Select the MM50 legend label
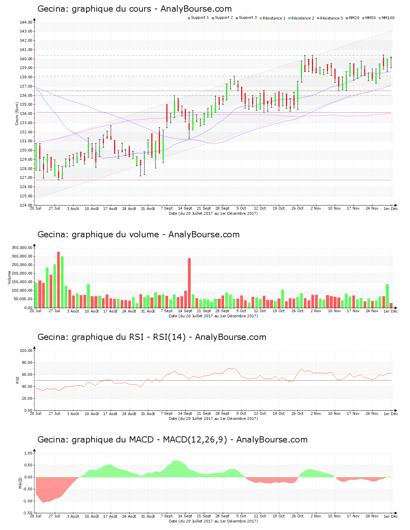 tap(370, 18)
